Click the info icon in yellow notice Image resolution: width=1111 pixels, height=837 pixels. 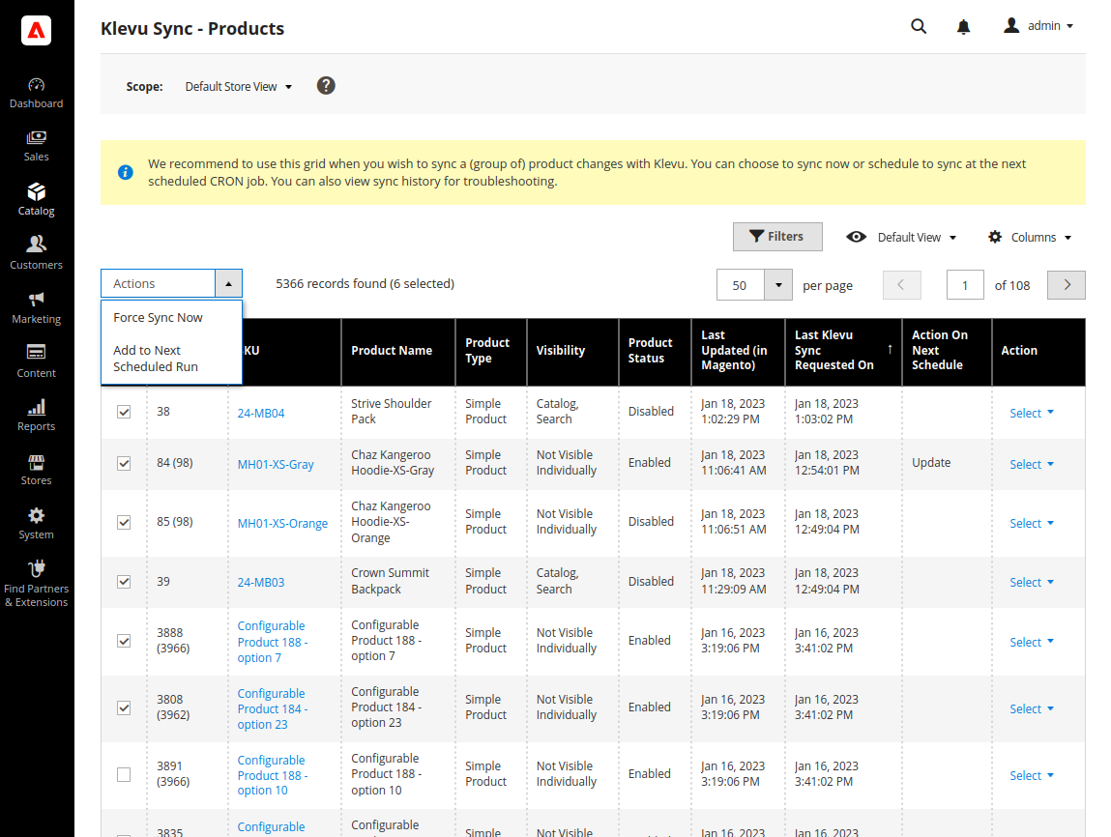(126, 172)
